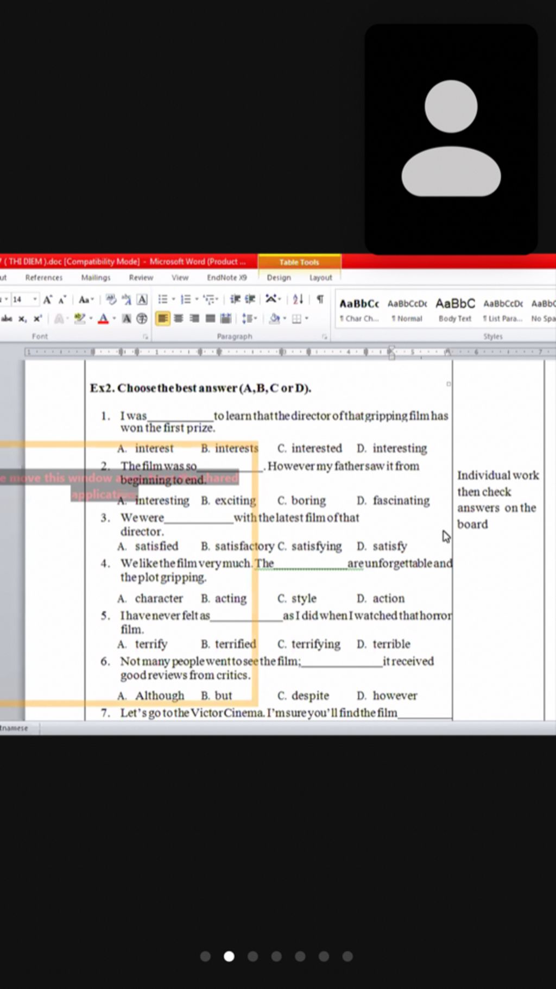
Task: Click the Bullets list icon
Action: (163, 299)
